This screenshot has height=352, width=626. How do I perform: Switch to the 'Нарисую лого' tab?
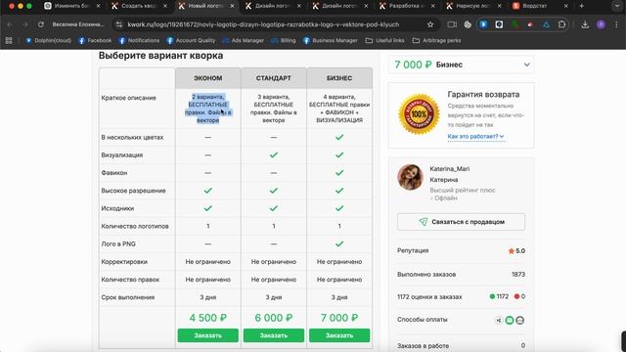point(474,6)
